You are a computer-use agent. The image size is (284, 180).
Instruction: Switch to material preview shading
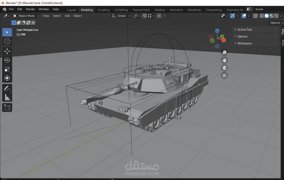272,16
